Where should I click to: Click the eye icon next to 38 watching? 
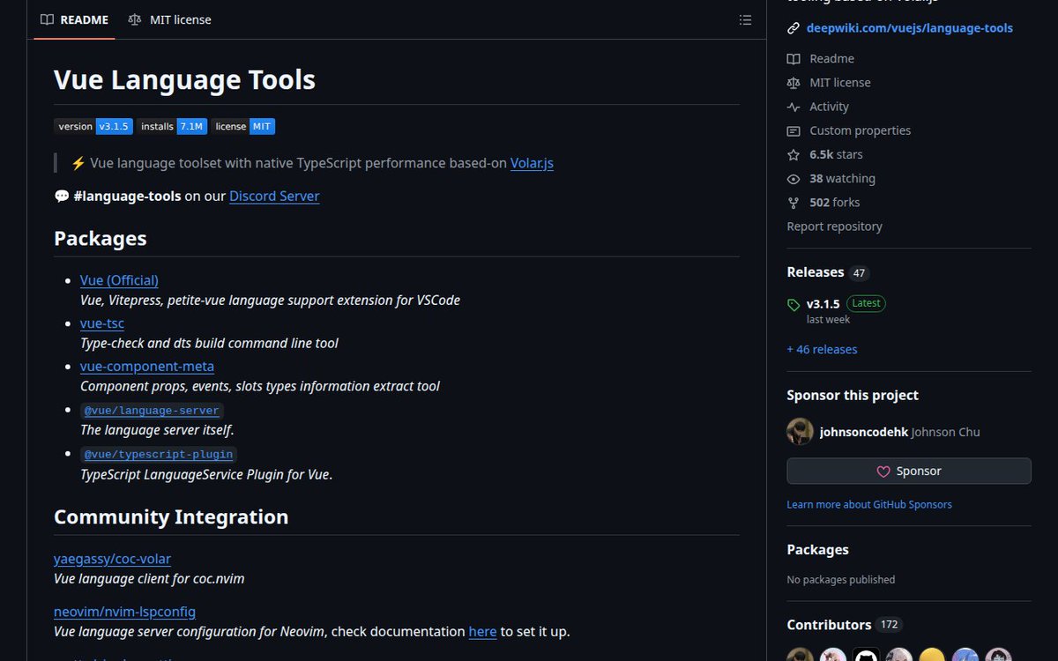coord(793,178)
